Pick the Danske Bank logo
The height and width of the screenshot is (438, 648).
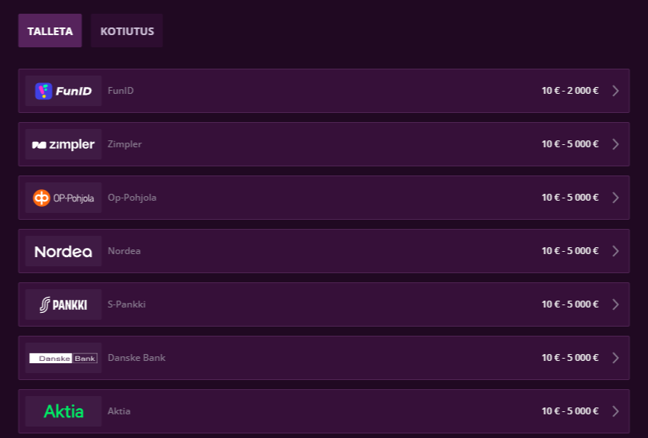[x=63, y=358]
